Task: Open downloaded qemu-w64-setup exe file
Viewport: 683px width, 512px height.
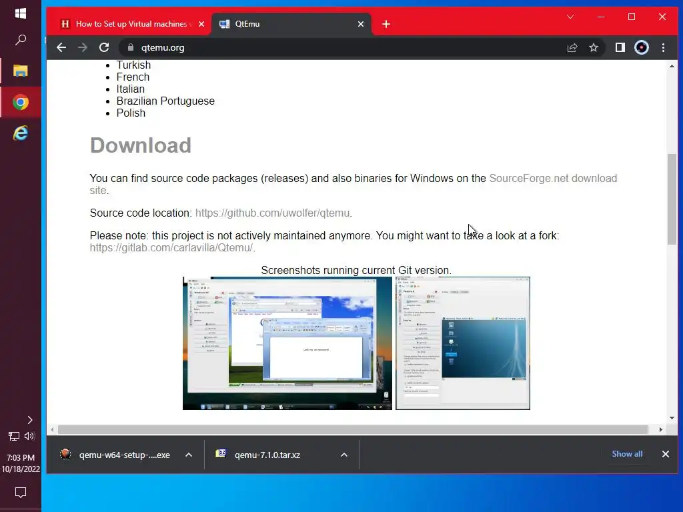Action: (x=115, y=455)
